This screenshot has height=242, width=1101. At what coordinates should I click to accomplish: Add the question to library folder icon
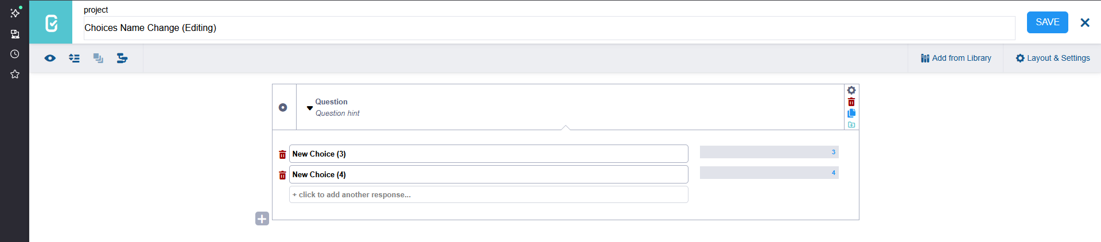coord(851,124)
